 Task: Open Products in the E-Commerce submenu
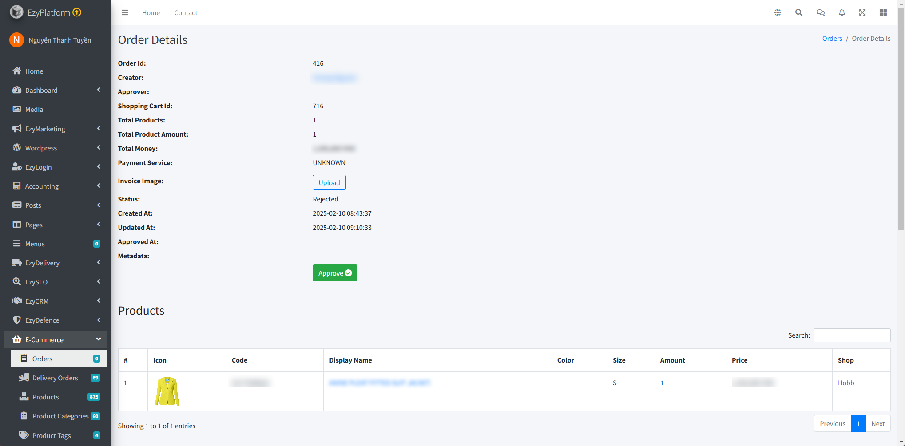point(59,397)
